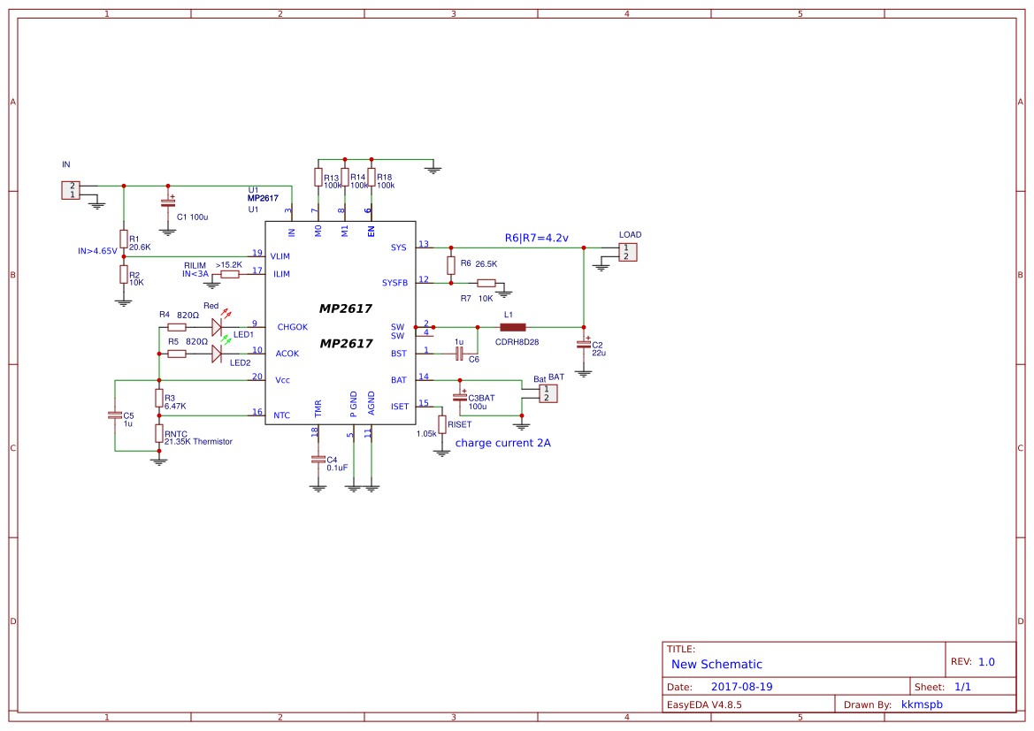The height and width of the screenshot is (731, 1034).
Task: Click the date value '2017-08-19'
Action: coord(742,687)
